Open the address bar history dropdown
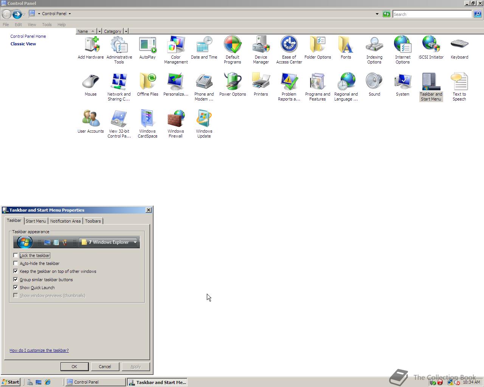The height and width of the screenshot is (387, 484). [377, 14]
